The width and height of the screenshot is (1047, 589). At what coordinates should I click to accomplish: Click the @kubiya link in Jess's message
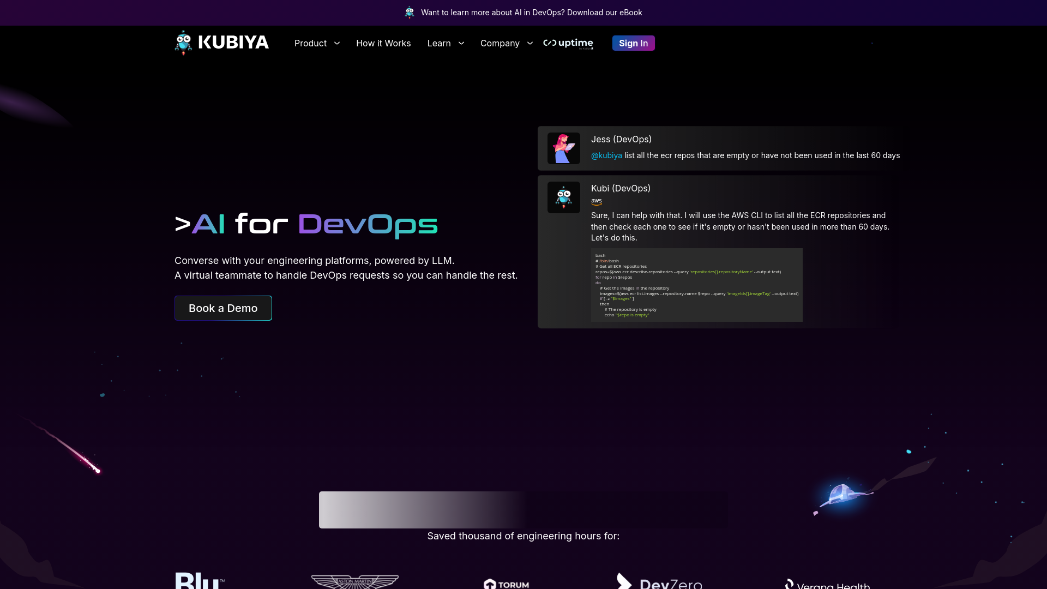[606, 155]
